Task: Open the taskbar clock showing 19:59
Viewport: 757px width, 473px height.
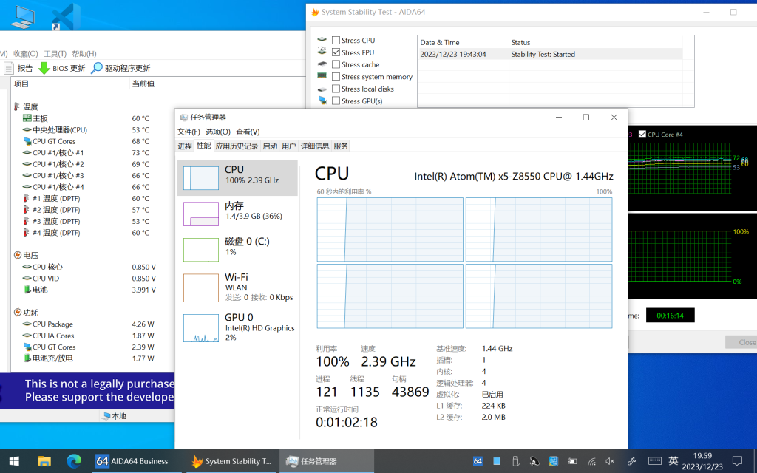Action: point(702,461)
